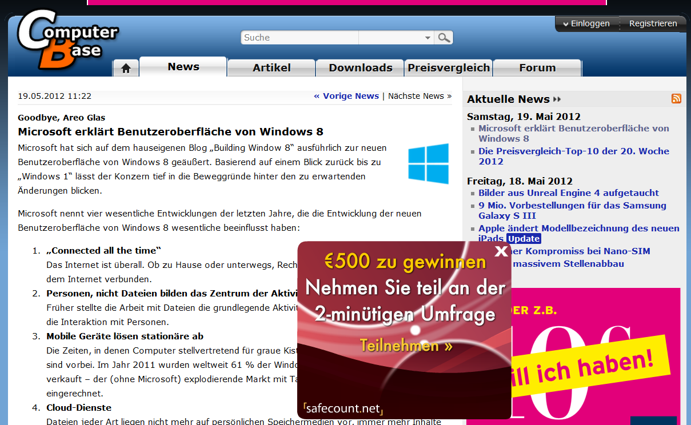This screenshot has height=425, width=691.
Task: Click the pink 'will ich haben!' advertisement
Action: pyautogui.click(x=573, y=356)
